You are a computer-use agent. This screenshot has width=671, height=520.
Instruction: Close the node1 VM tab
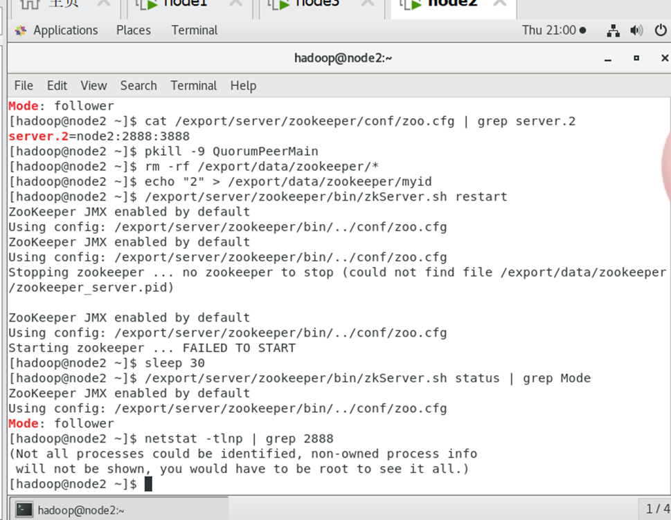click(235, 3)
